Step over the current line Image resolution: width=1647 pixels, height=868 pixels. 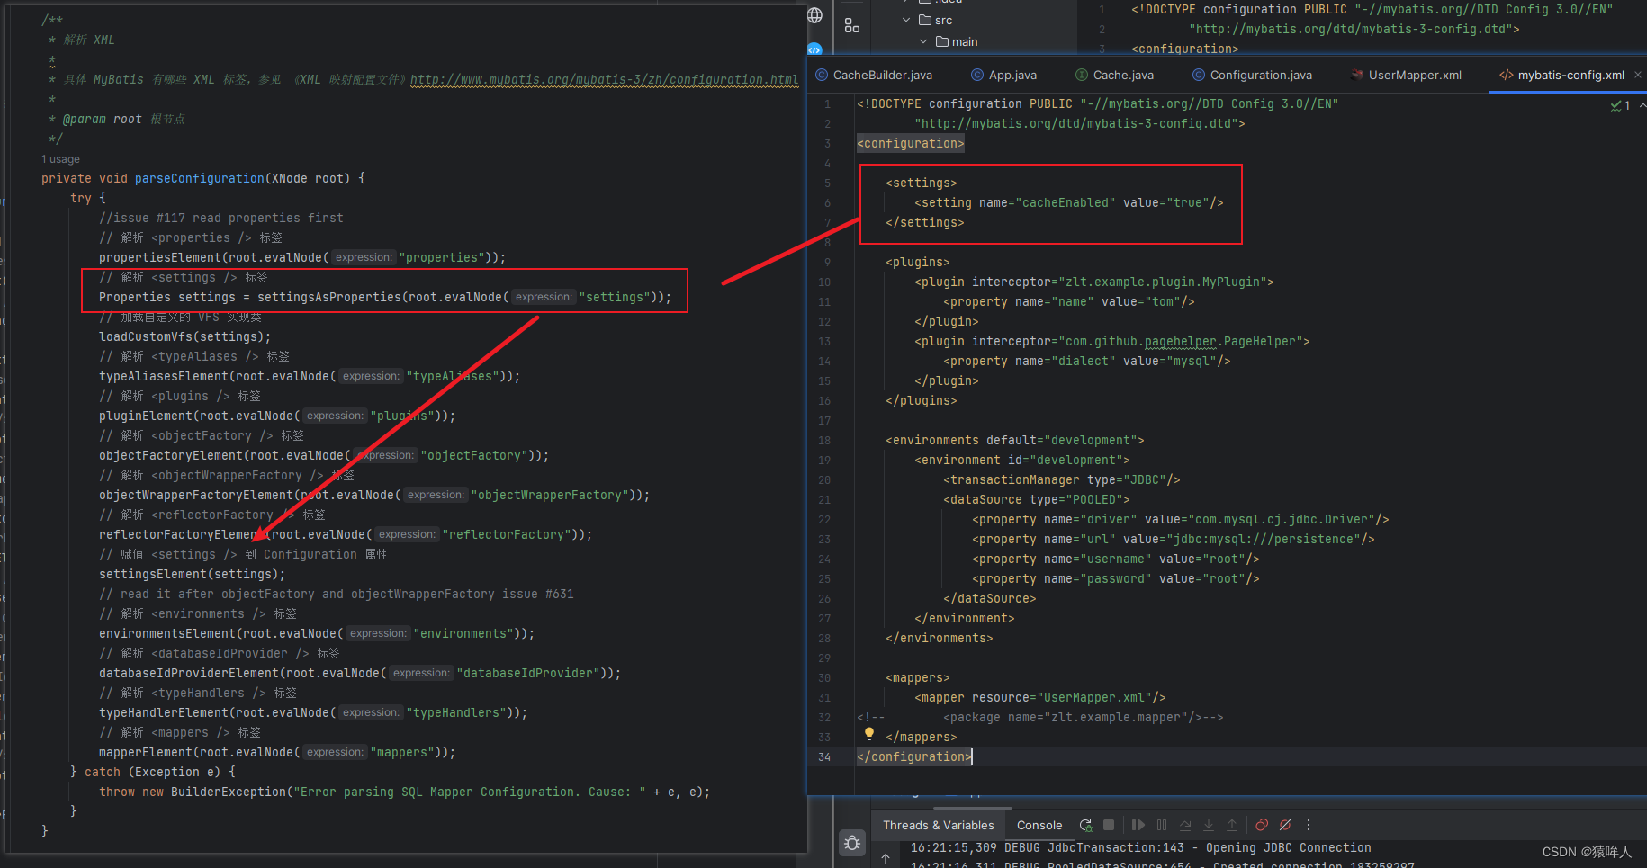pyautogui.click(x=1185, y=825)
